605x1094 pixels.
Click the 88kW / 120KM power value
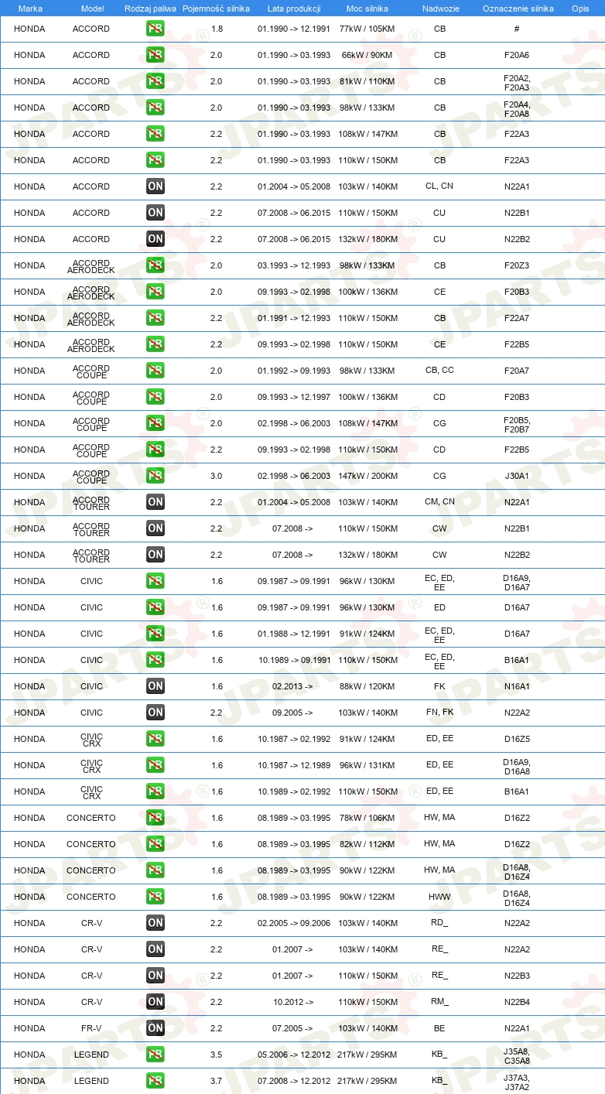click(368, 686)
